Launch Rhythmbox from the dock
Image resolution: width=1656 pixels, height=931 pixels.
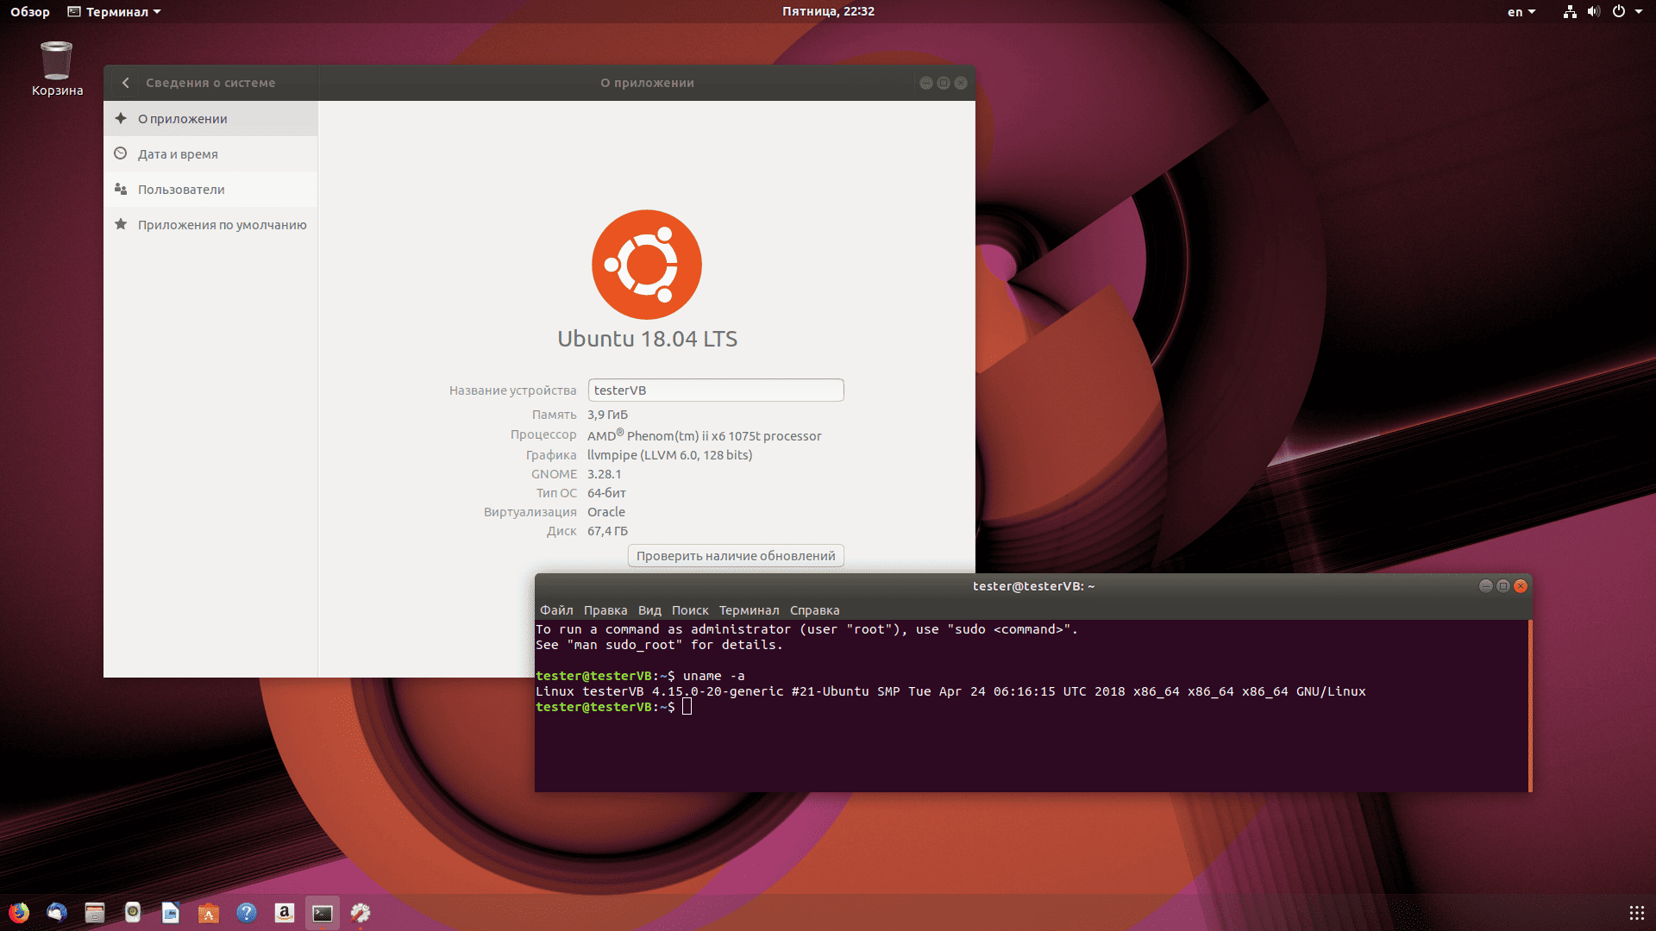click(x=133, y=913)
